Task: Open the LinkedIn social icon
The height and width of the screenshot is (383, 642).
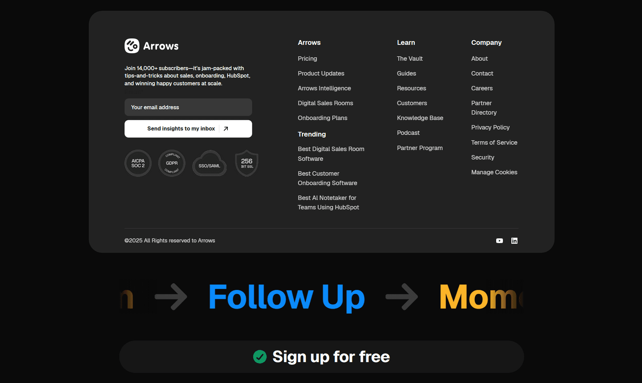Action: [x=514, y=240]
